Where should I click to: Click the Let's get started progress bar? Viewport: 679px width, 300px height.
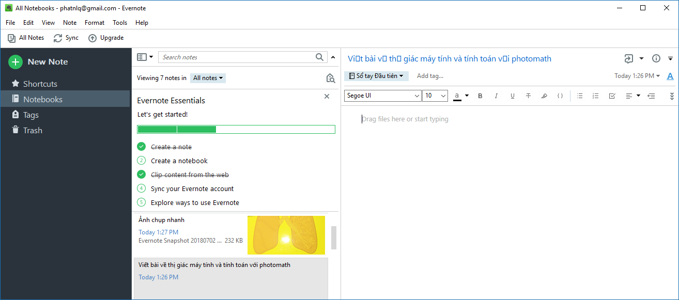(x=236, y=129)
